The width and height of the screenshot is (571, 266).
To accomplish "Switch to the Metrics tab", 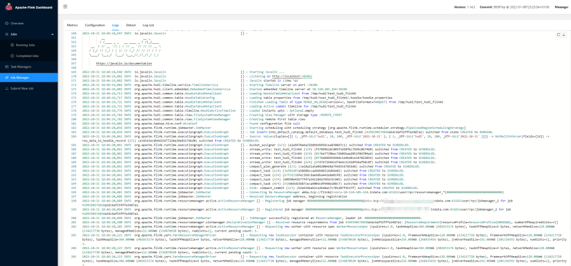I will click(x=72, y=25).
